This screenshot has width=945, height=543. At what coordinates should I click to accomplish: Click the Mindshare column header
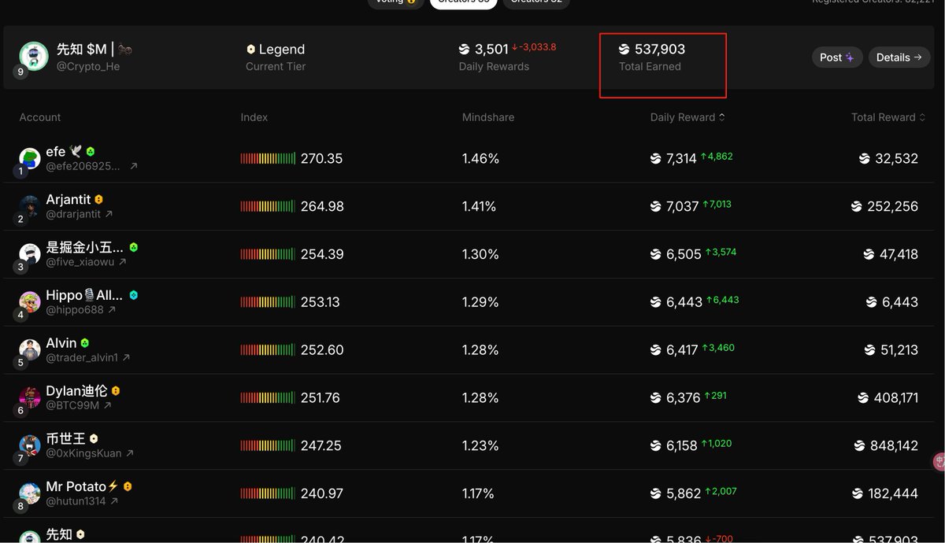[487, 117]
